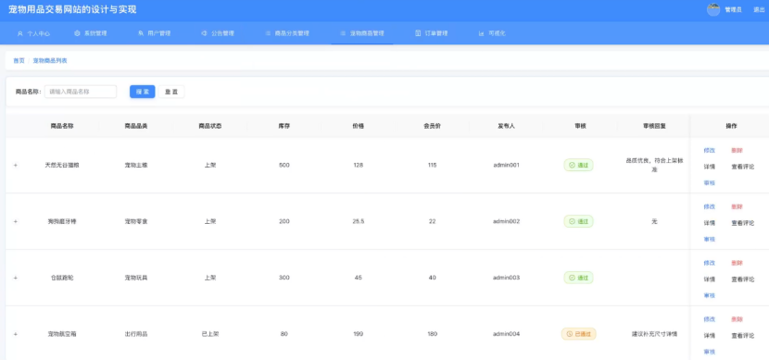Open 详情 for the admin002 row
Viewport: 769px width, 360px height.
(709, 223)
